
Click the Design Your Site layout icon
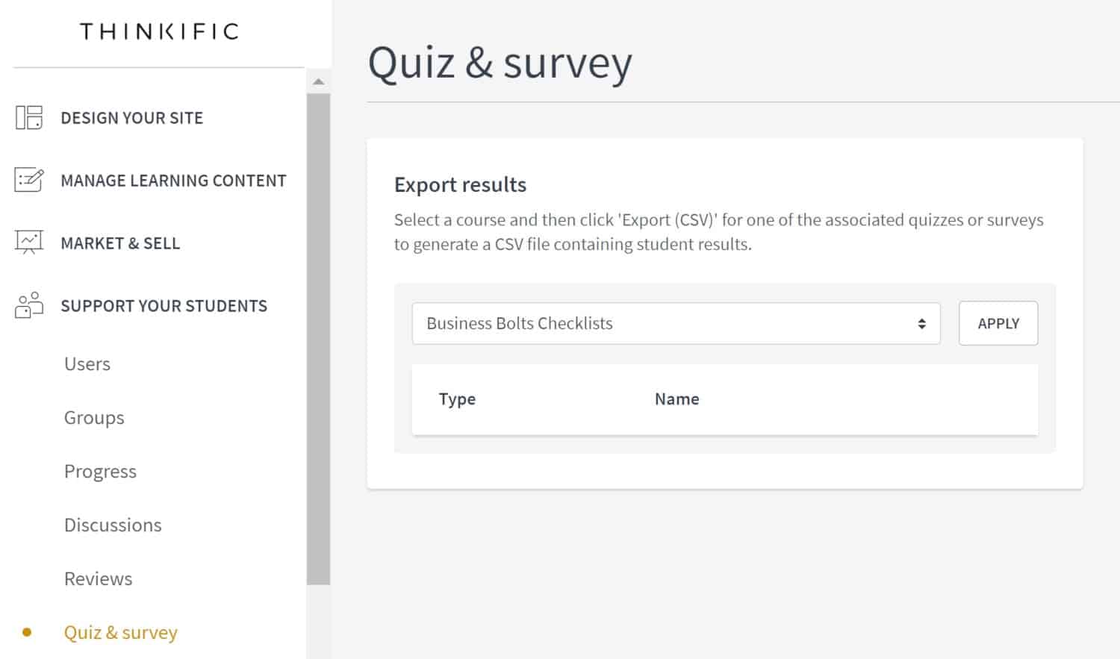(29, 118)
